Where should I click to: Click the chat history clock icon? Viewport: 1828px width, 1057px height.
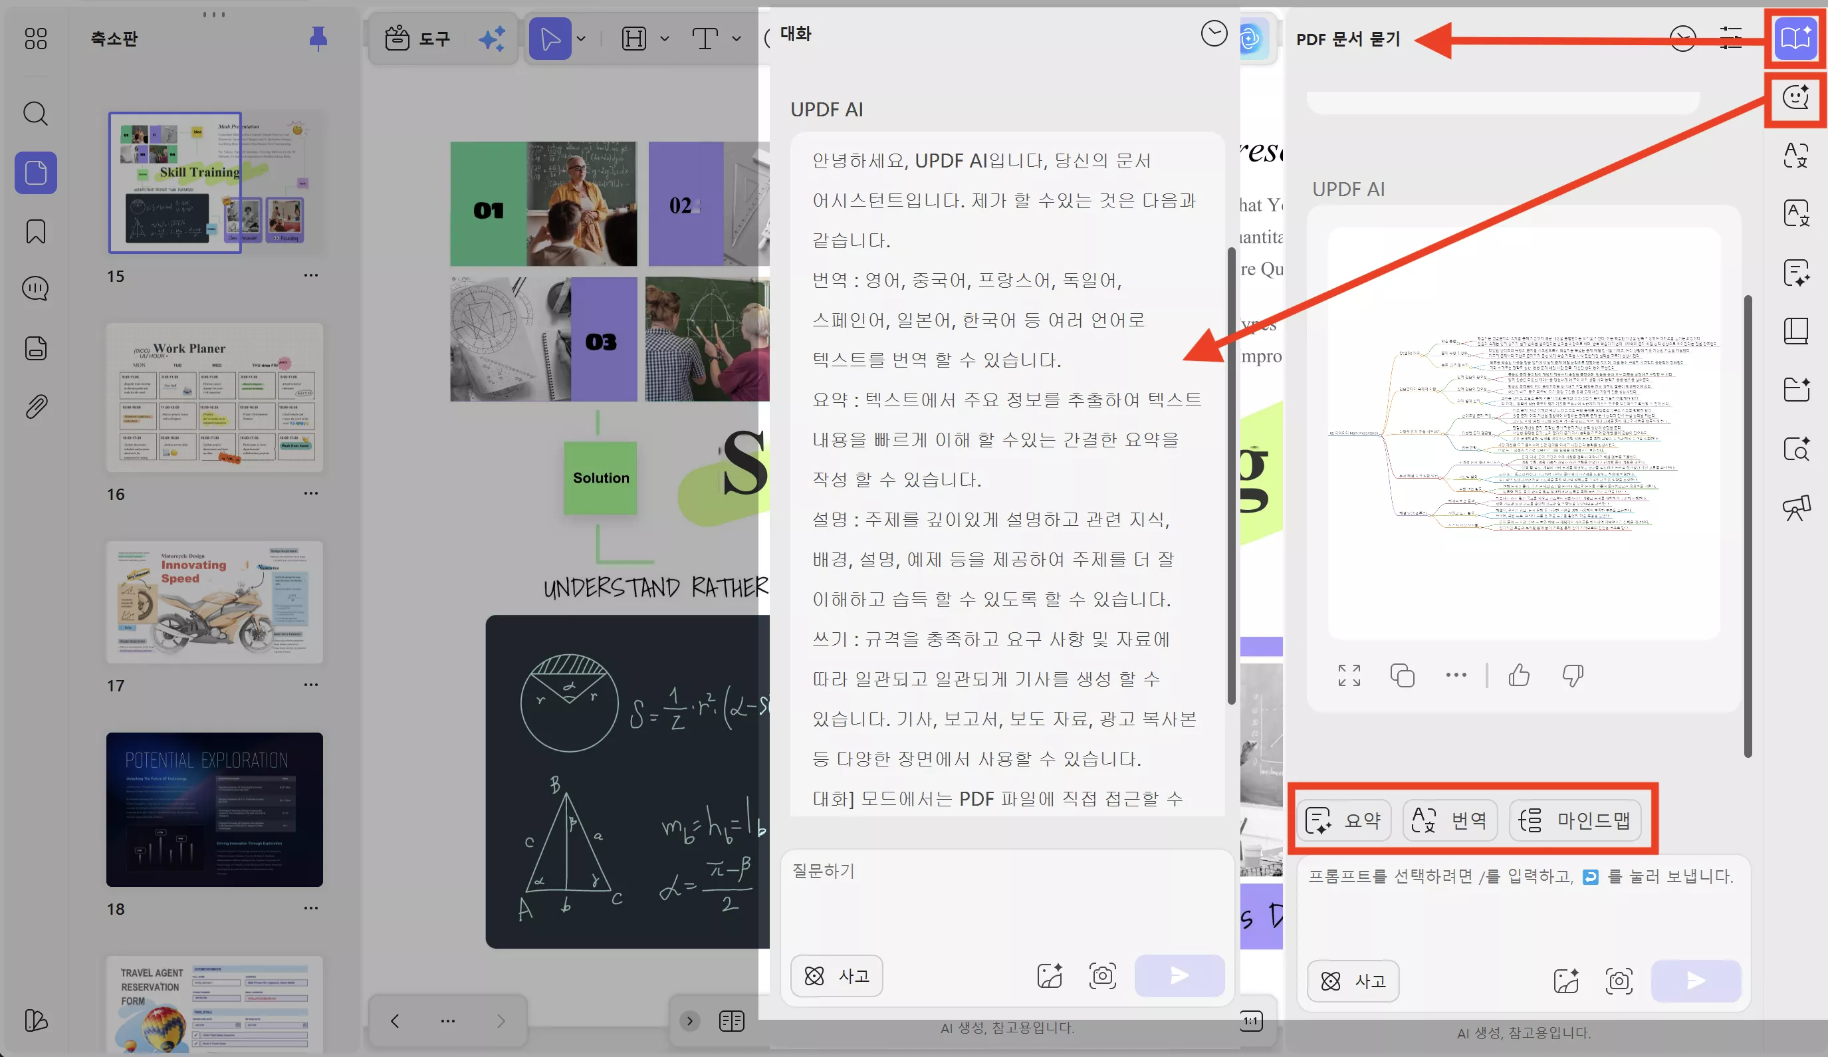[x=1213, y=33]
